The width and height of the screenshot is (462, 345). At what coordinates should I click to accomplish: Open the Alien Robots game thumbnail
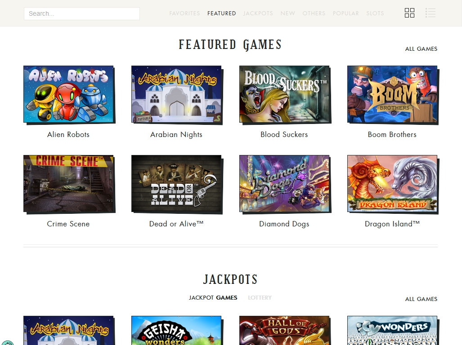(x=68, y=94)
